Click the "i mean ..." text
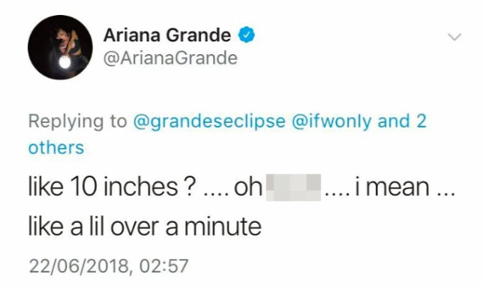Viewport: 483px width, 286px height. tap(405, 187)
